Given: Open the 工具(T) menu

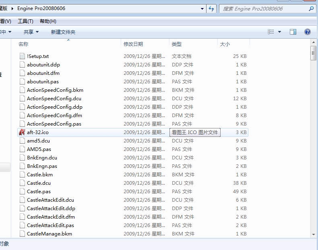Looking at the screenshot, I should [25, 21].
